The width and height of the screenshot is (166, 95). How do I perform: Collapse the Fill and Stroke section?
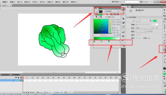point(127,17)
